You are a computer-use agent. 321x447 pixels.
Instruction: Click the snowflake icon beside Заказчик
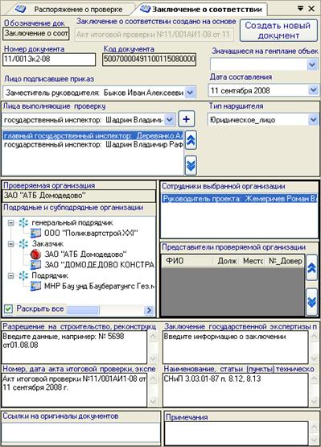tap(23, 244)
